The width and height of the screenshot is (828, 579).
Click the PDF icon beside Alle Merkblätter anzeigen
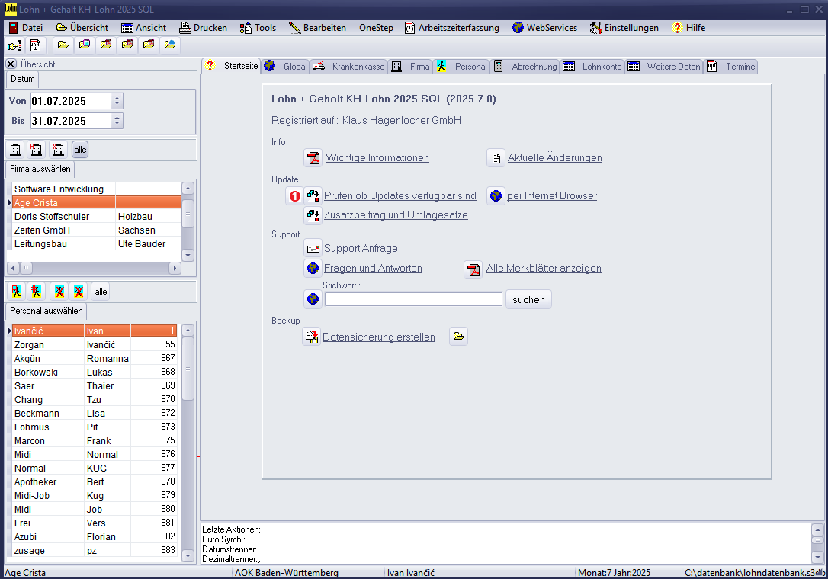pos(473,269)
